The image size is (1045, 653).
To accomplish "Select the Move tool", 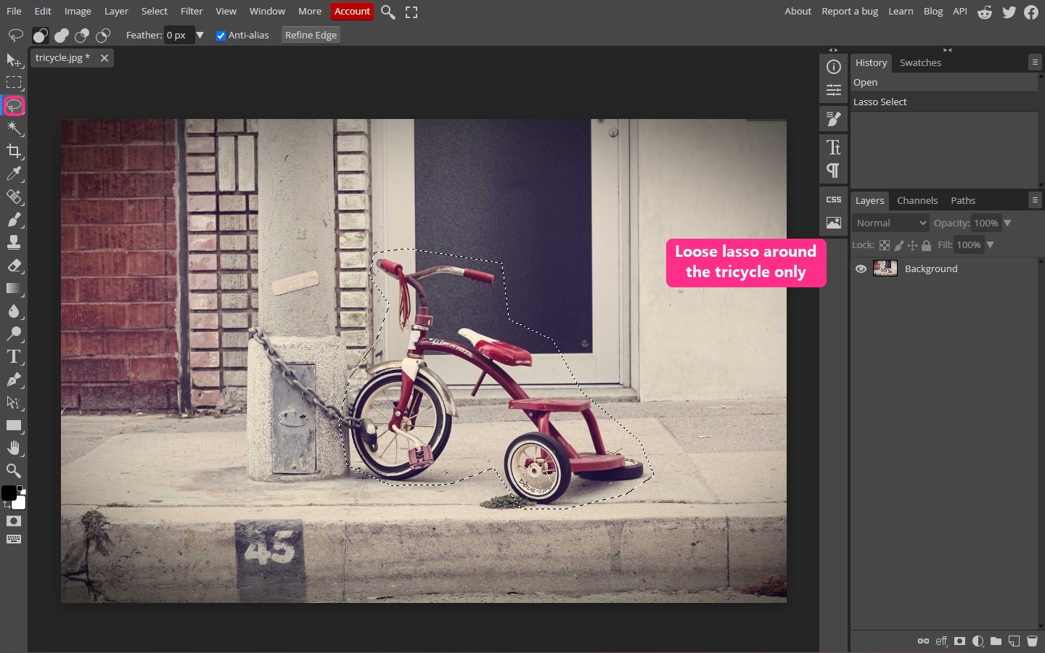I will coord(14,60).
